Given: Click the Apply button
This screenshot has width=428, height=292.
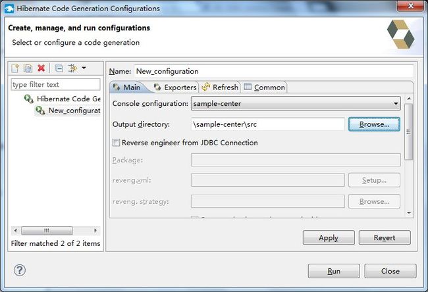Looking at the screenshot, I should coord(329,238).
